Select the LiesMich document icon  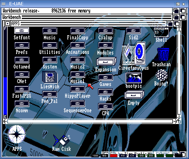pos(50,77)
